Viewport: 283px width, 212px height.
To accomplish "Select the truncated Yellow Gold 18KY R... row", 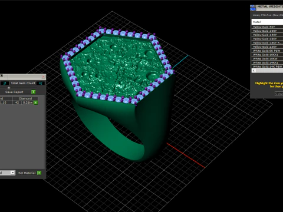I will (267, 42).
